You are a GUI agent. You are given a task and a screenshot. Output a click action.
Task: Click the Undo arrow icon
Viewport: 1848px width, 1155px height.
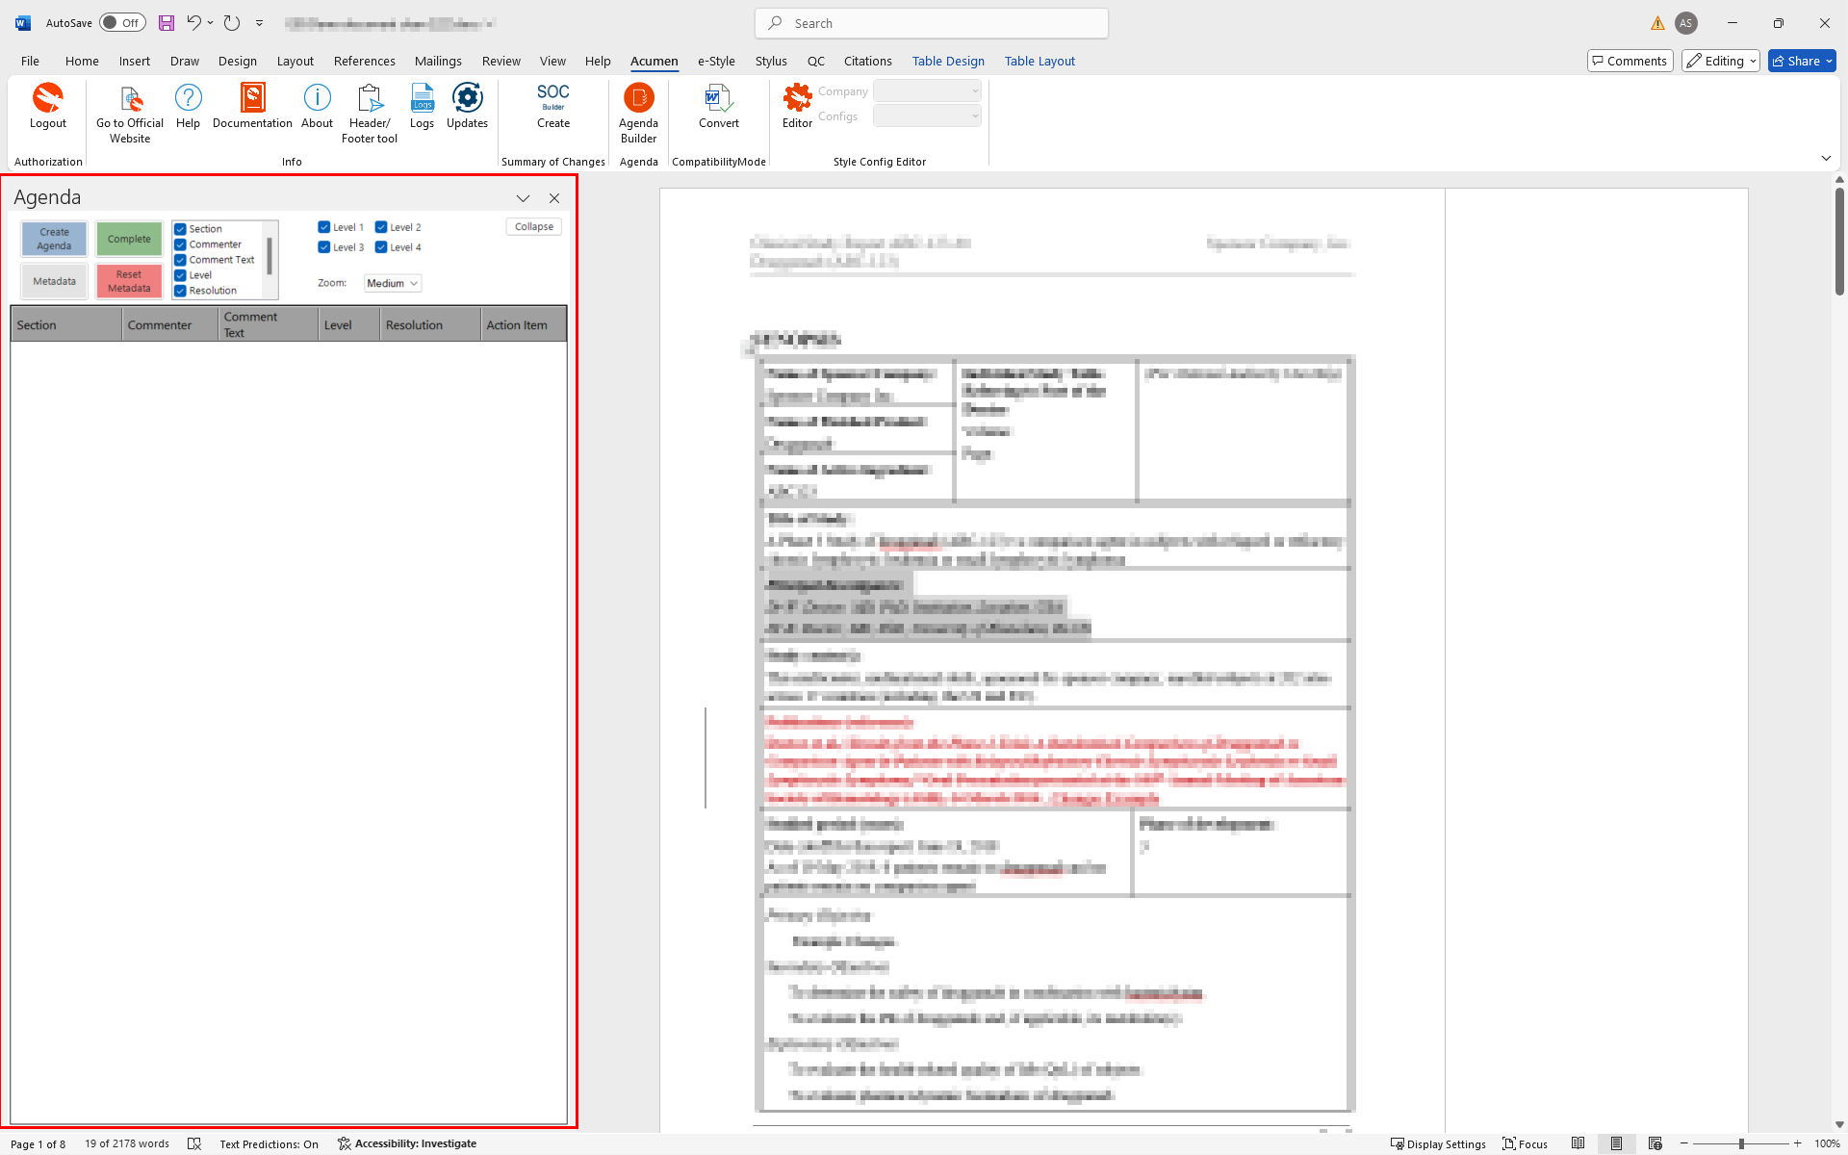click(x=194, y=23)
